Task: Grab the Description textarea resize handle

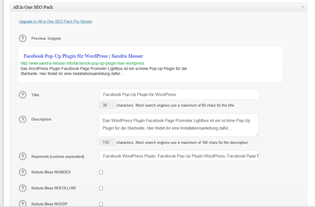Action: (x=256, y=135)
